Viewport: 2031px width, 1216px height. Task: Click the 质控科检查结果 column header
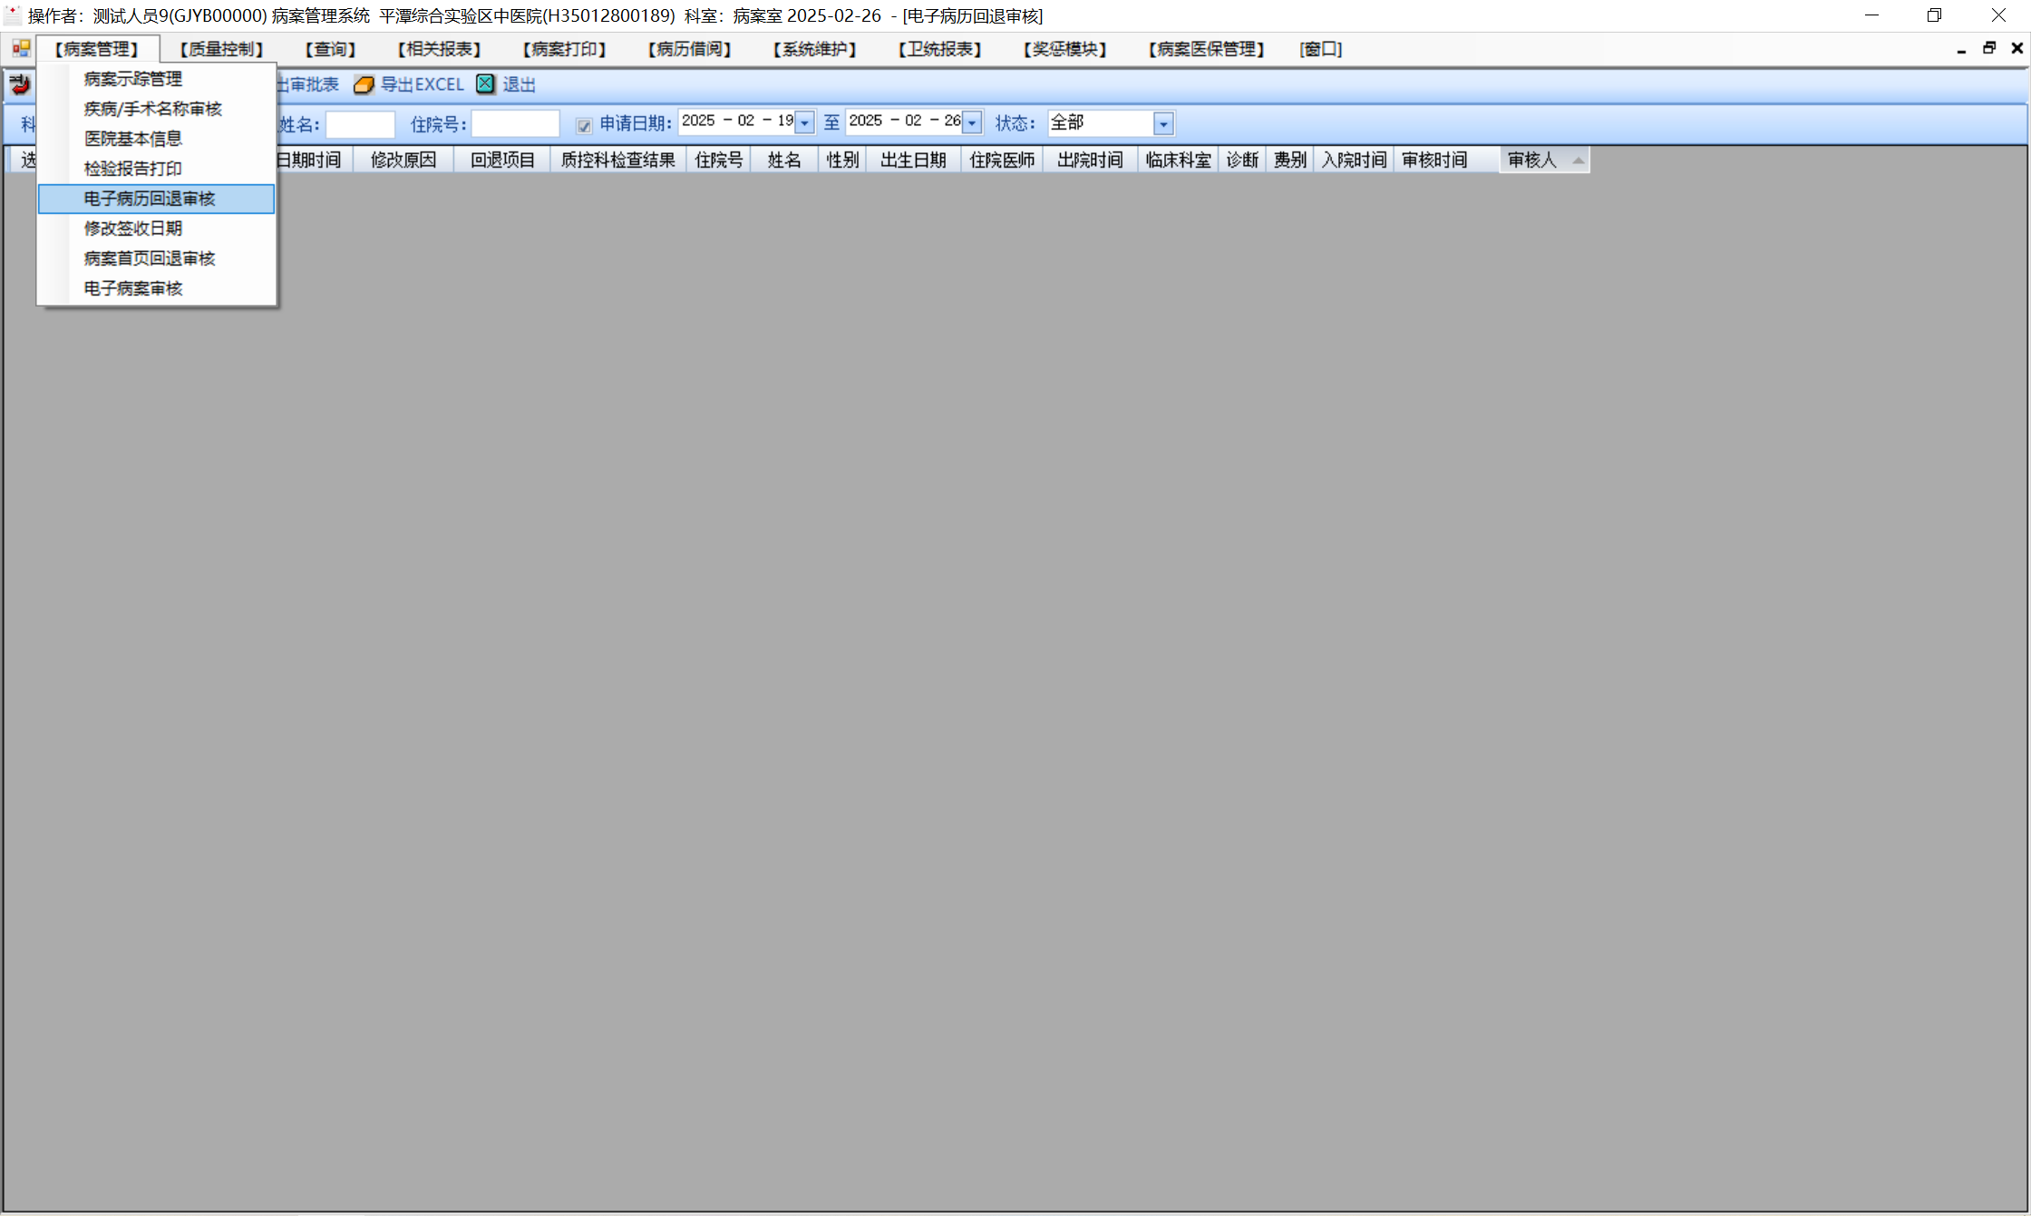pos(617,161)
